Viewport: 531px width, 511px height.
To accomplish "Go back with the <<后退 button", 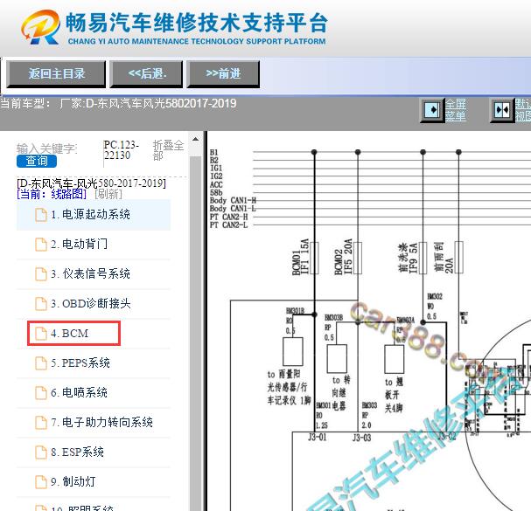I will coord(146,73).
